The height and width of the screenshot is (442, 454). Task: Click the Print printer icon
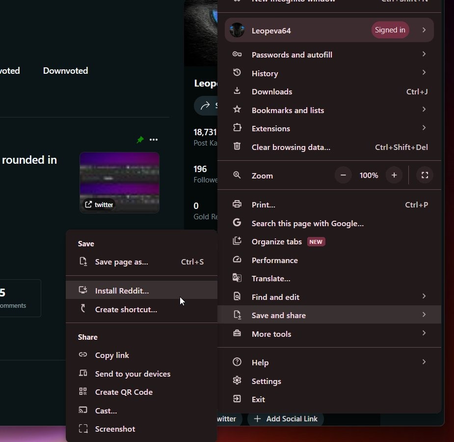[237, 204]
